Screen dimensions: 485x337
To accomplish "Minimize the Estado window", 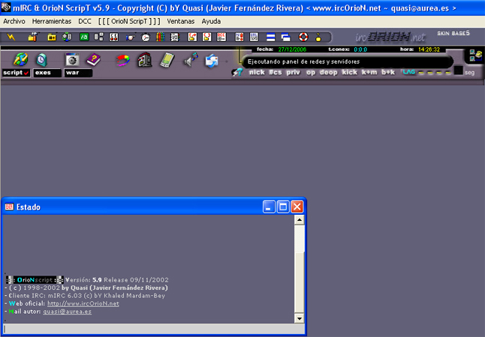I will (x=269, y=207).
